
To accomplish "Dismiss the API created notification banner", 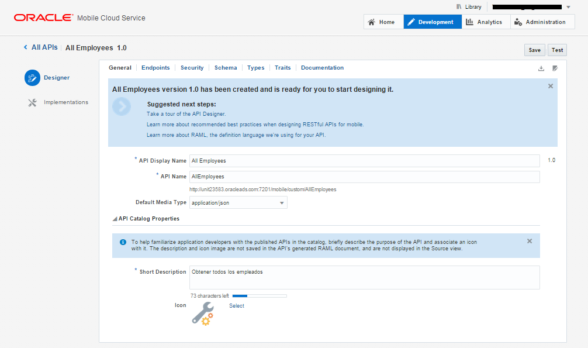I will [x=551, y=86].
